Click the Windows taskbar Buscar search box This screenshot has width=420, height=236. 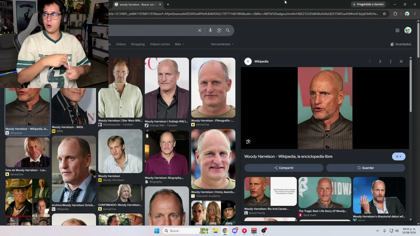[x=186, y=231]
